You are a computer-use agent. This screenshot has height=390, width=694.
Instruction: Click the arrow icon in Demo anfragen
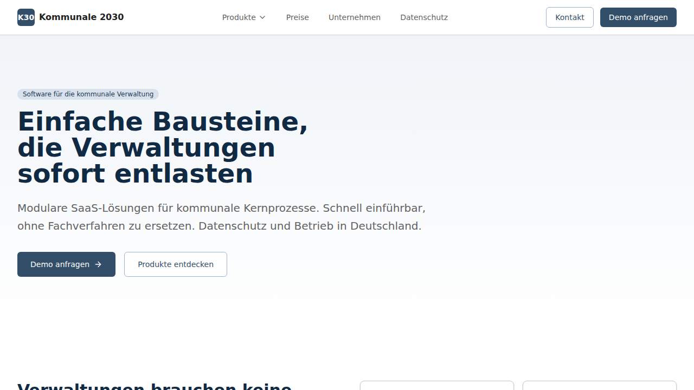click(98, 264)
